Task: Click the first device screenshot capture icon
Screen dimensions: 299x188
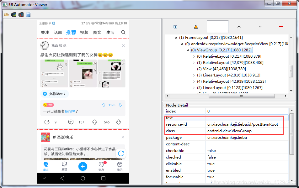Action: click(14, 15)
